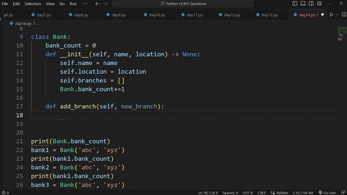
Task: Select language mode Python in status bar
Action: click(282, 193)
